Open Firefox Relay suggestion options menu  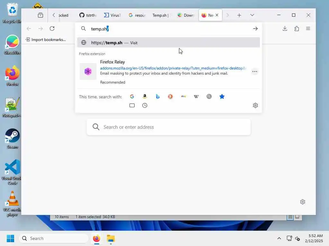pyautogui.click(x=255, y=71)
